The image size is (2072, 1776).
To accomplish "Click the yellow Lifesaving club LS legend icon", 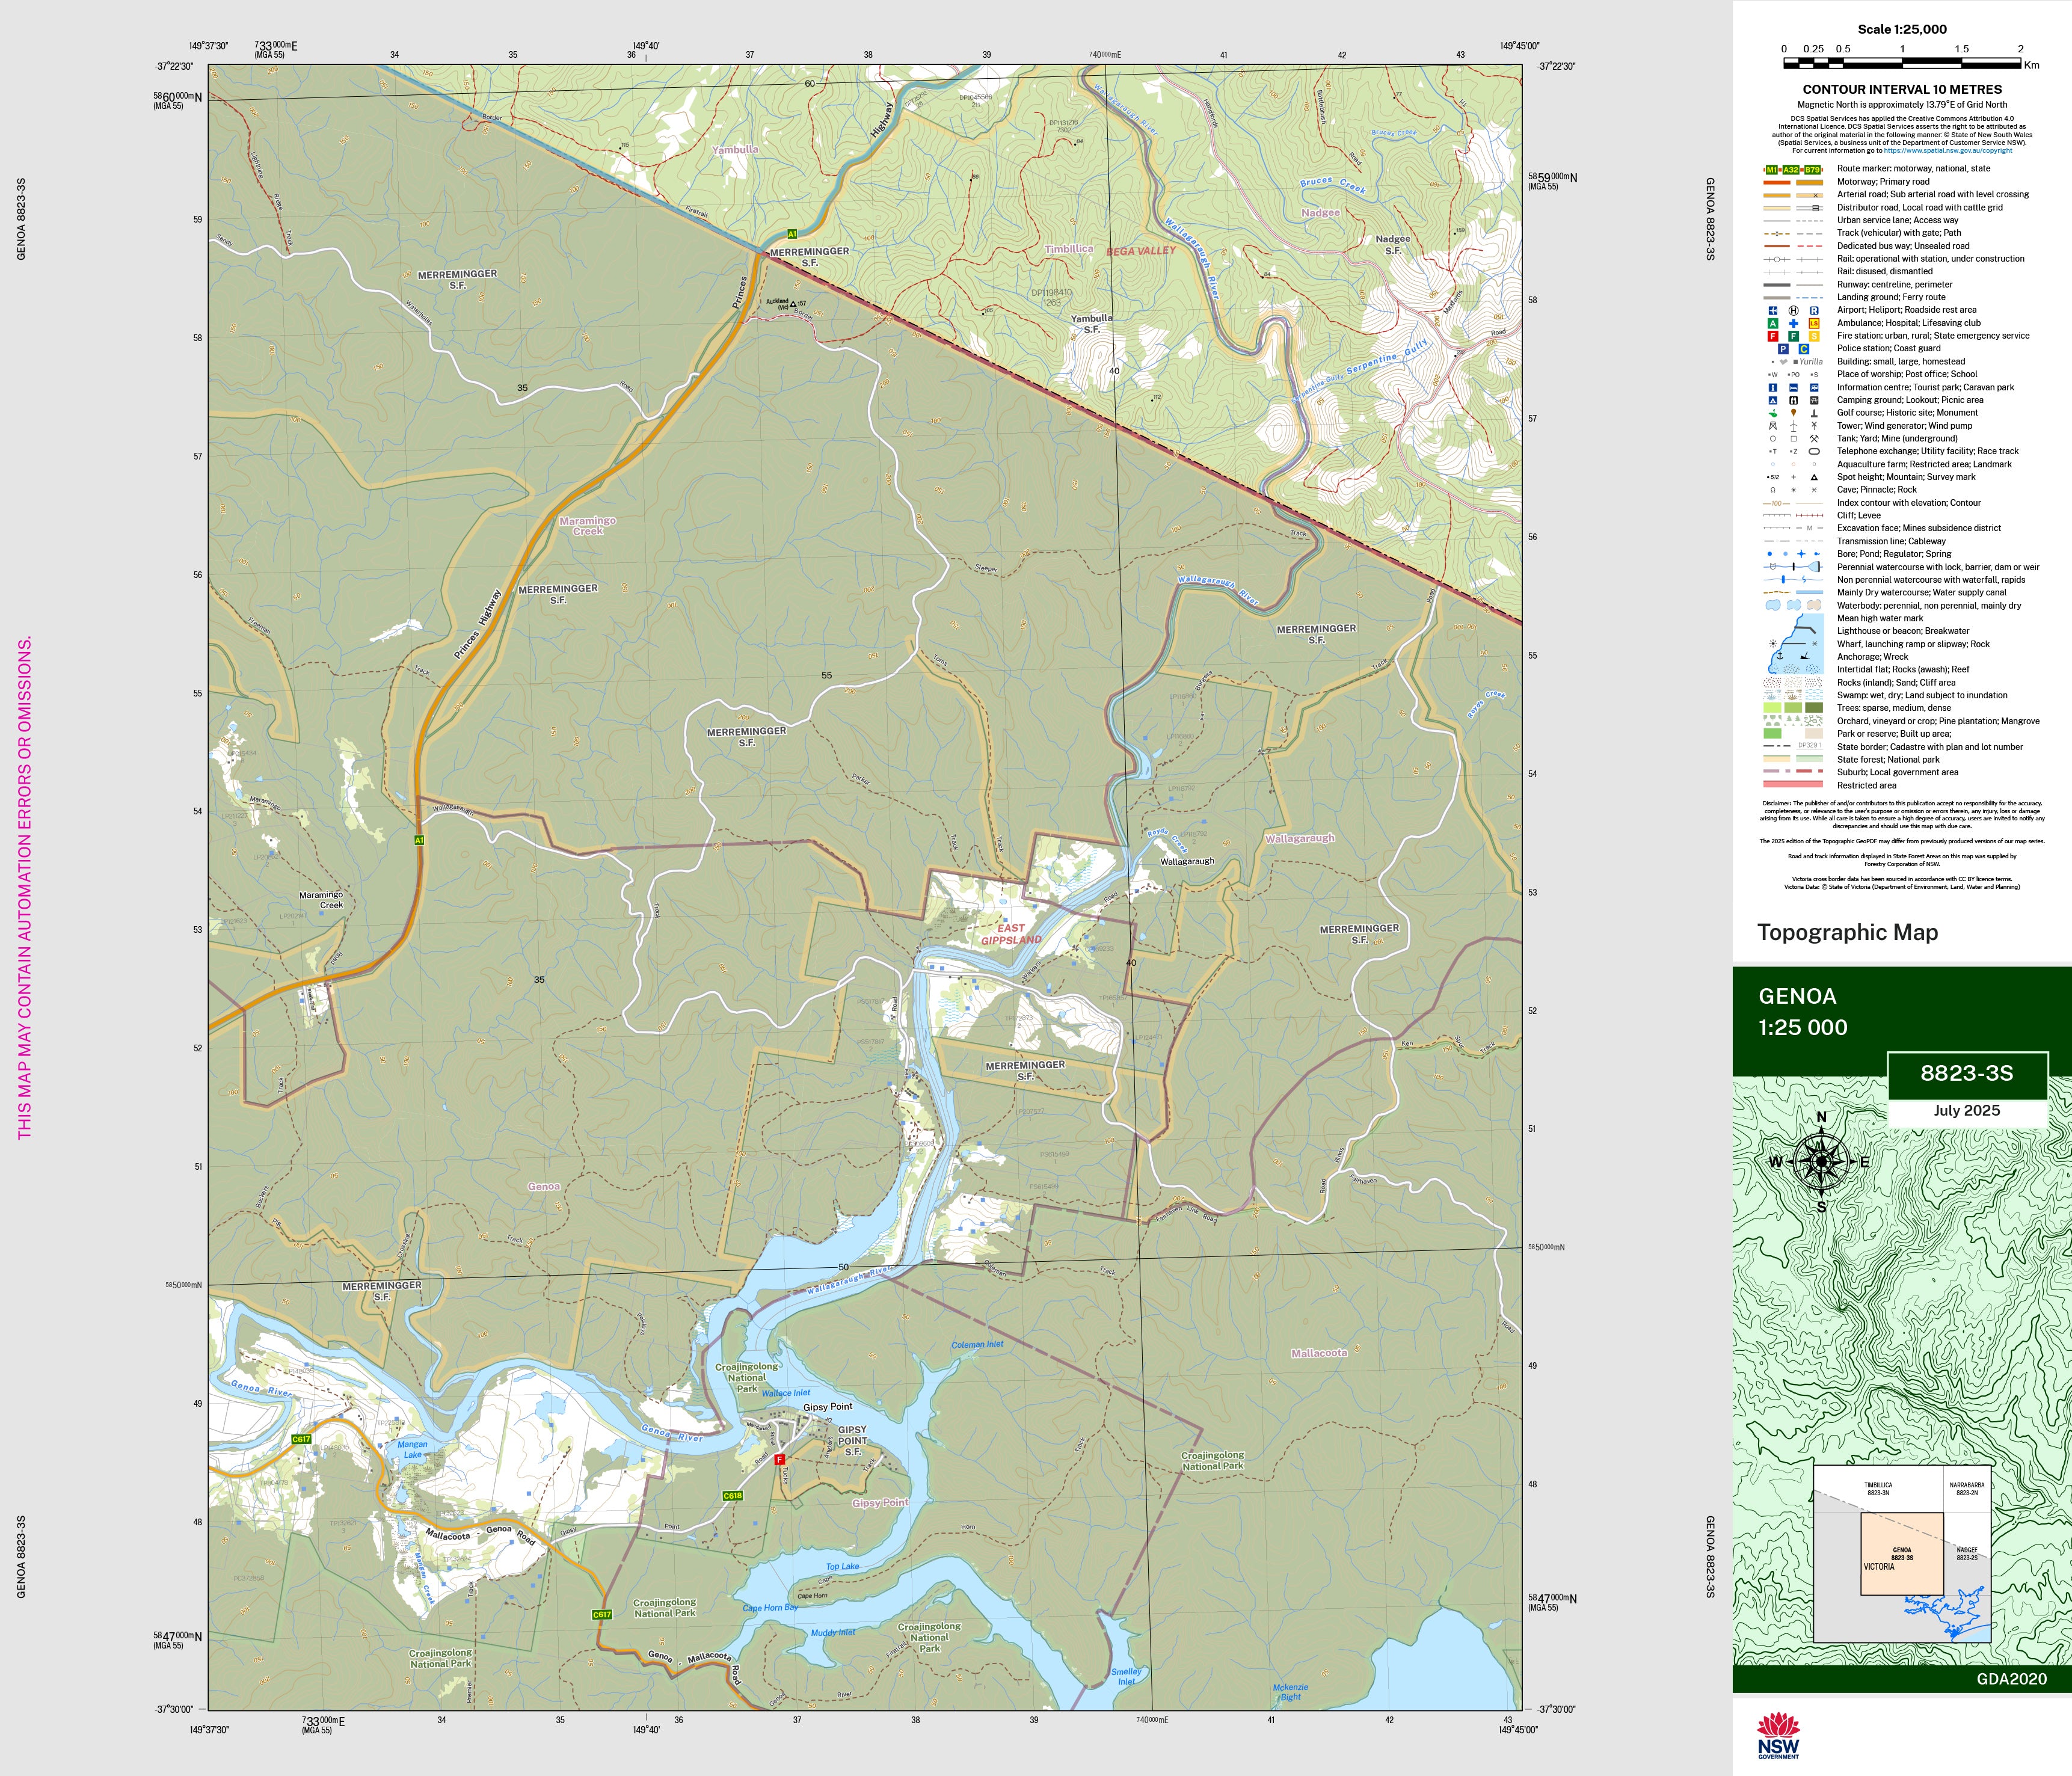I will pyautogui.click(x=1814, y=324).
